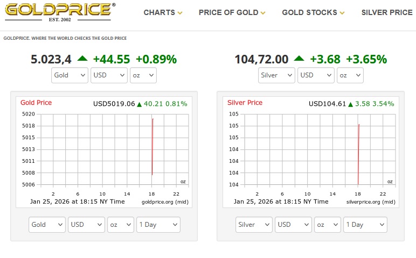The width and height of the screenshot is (416, 258).
Task: Click the green up arrow beside gold price
Action: (82, 59)
